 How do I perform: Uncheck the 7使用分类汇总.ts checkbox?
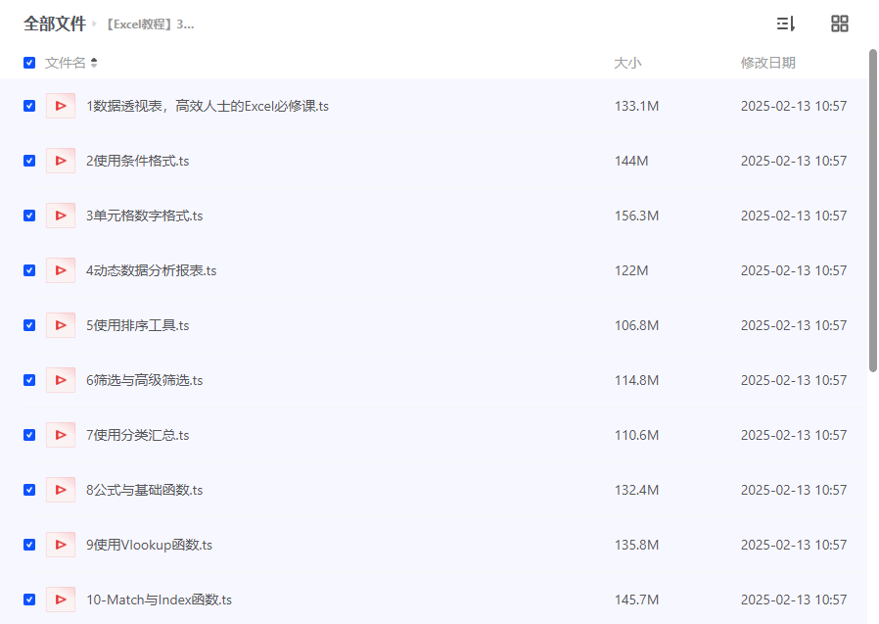point(29,435)
